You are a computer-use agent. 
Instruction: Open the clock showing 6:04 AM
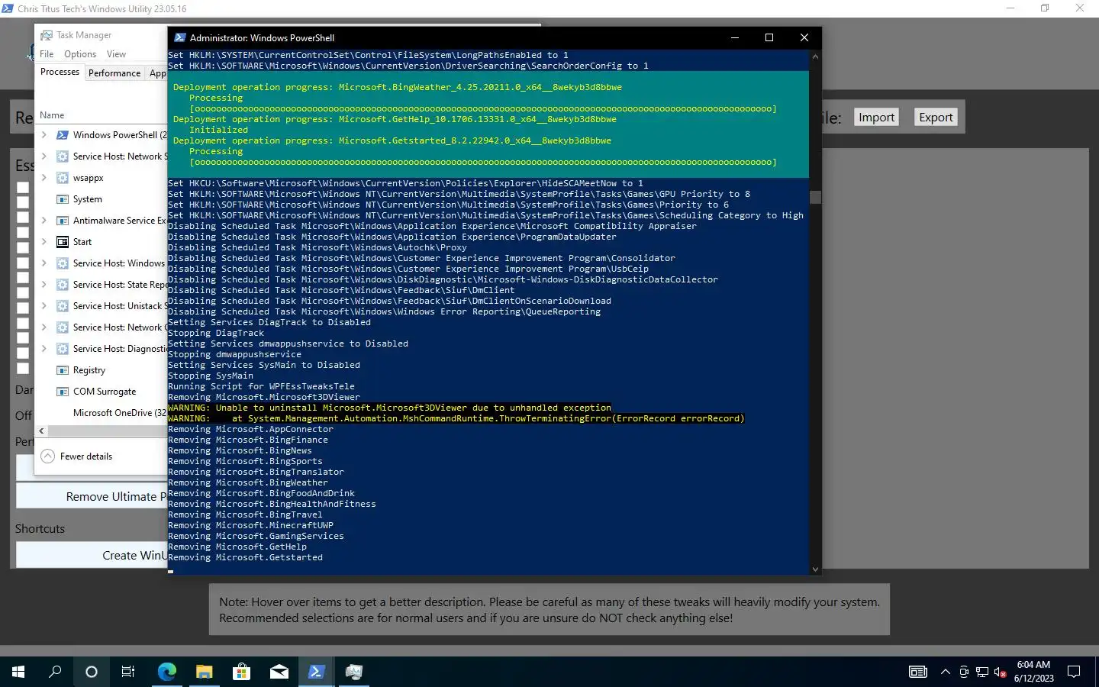tap(1033, 672)
